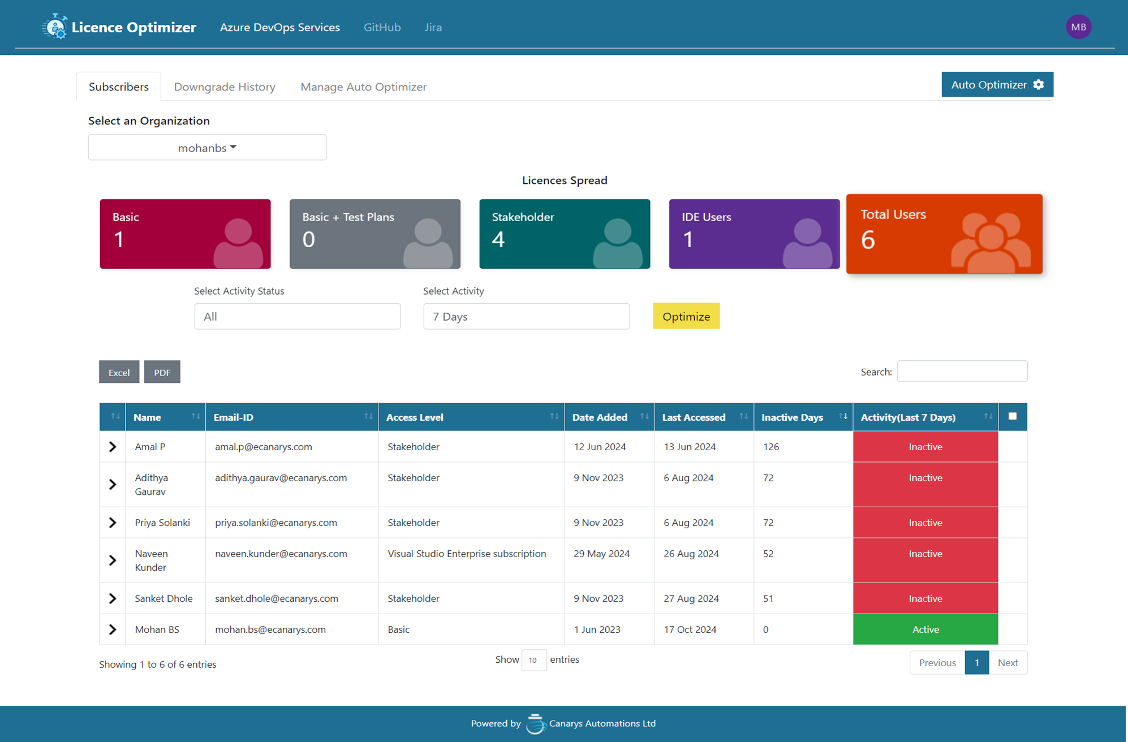Click the Search input field
This screenshot has width=1128, height=742.
(x=962, y=372)
